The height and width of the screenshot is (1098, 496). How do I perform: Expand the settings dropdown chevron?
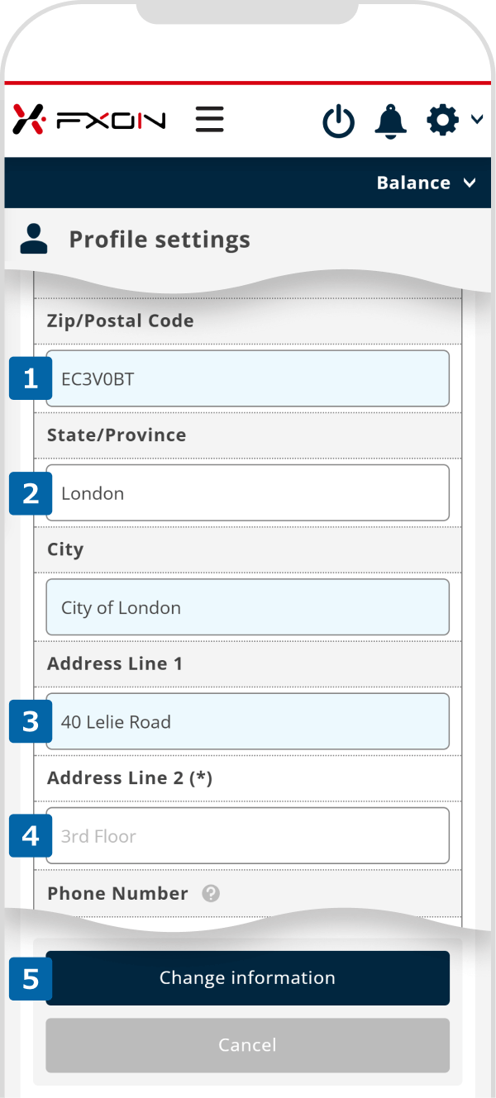(477, 120)
